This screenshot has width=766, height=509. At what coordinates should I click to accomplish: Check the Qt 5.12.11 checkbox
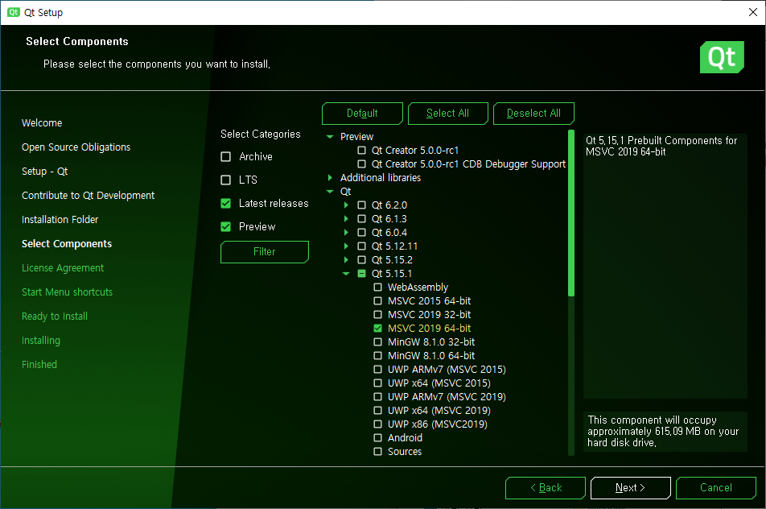(361, 246)
